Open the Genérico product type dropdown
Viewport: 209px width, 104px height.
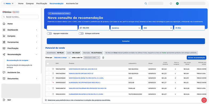click(x=126, y=28)
